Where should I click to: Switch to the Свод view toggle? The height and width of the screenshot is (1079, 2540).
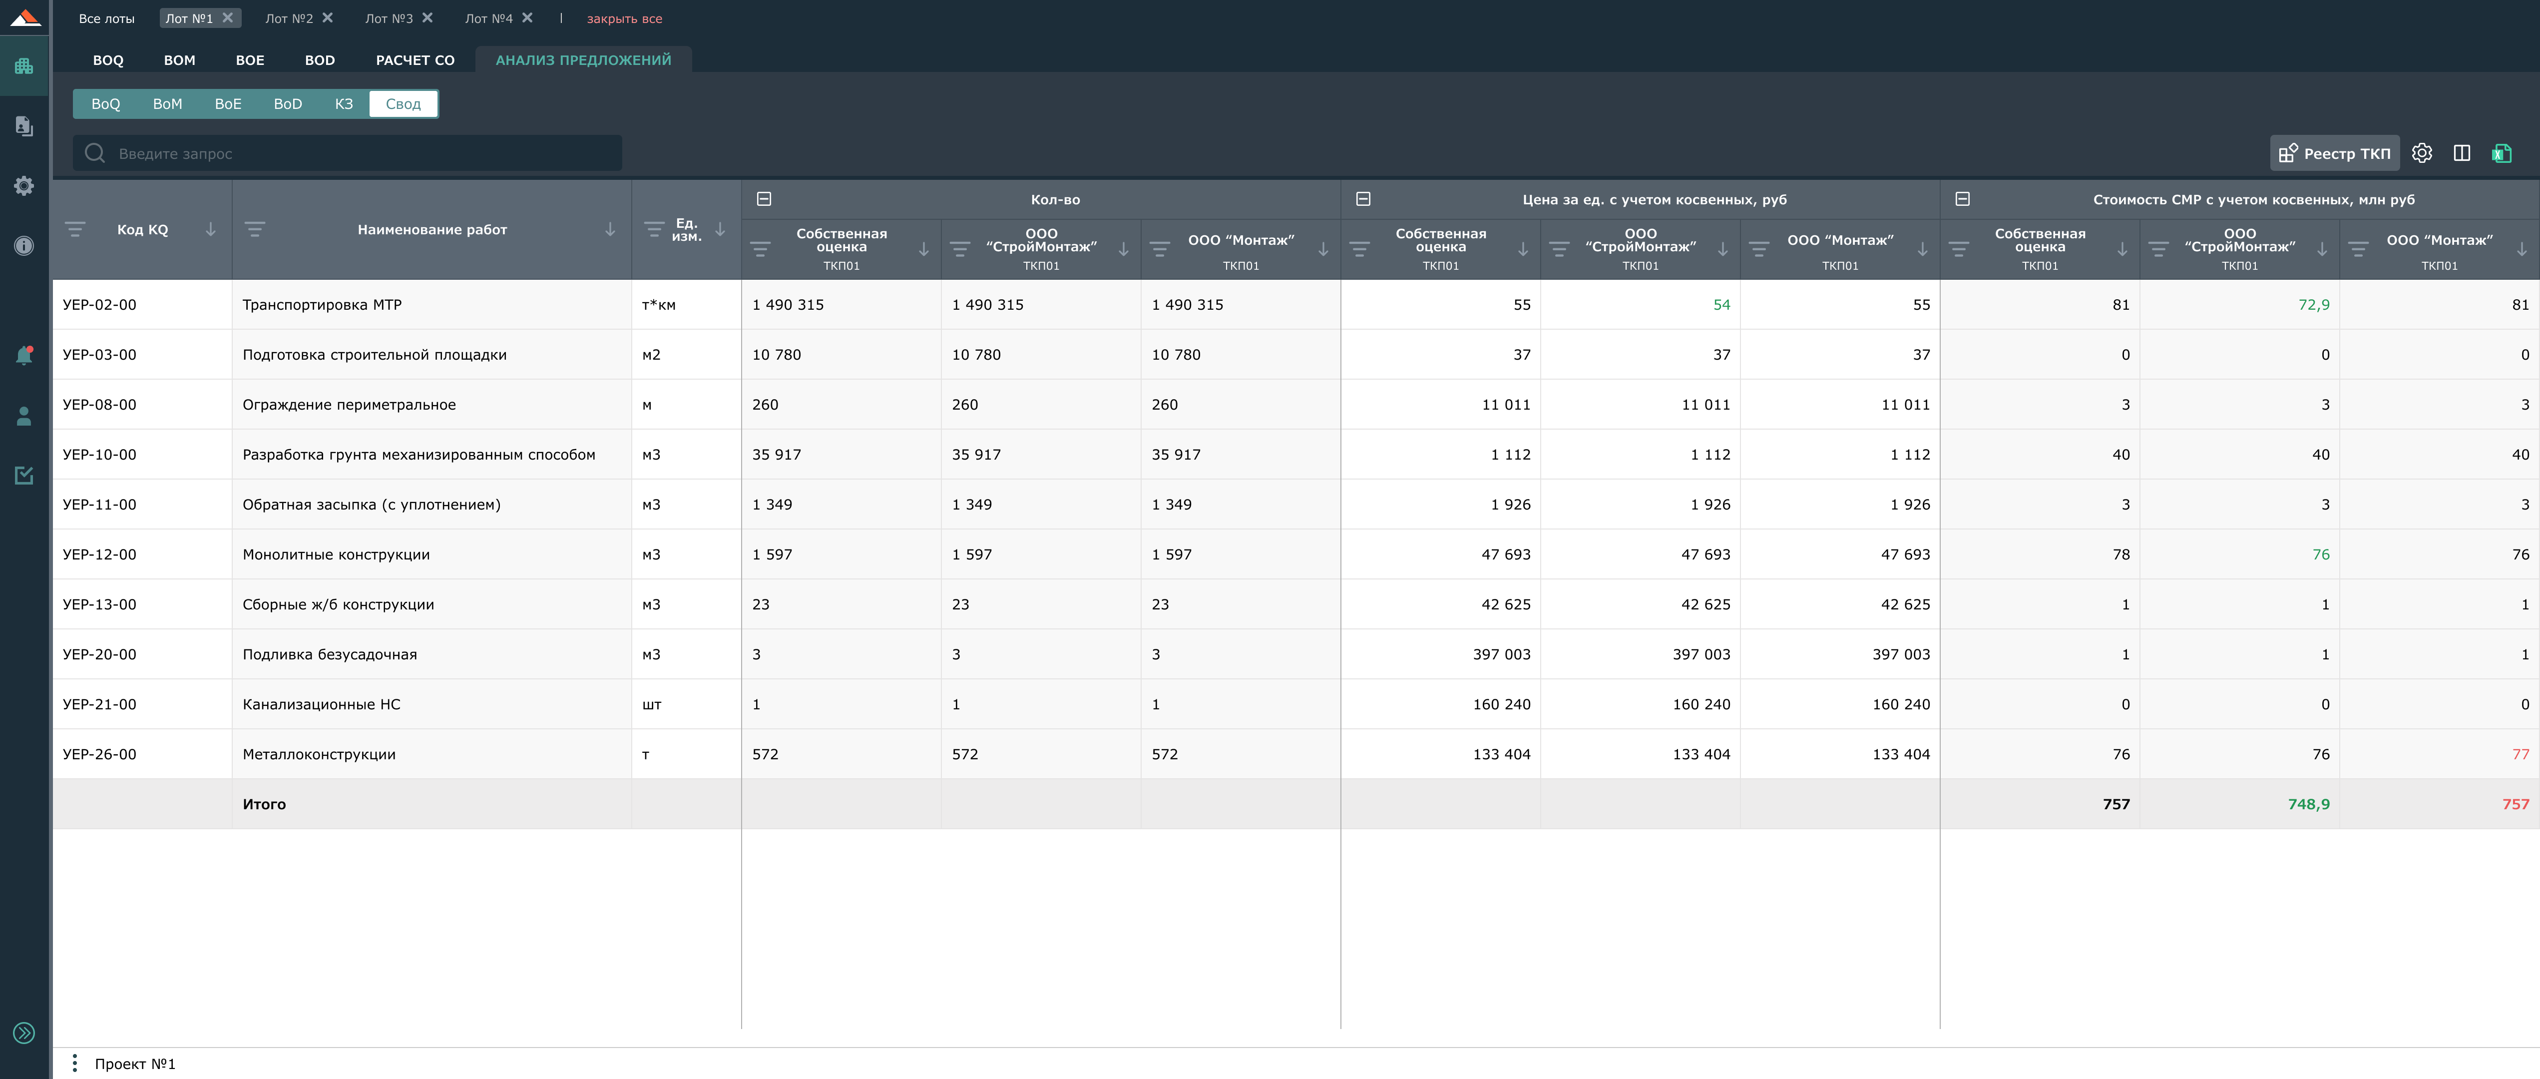point(403,103)
